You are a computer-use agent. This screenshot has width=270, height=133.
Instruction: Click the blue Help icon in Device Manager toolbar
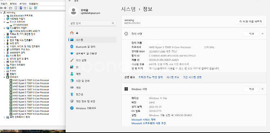coord(21,8)
